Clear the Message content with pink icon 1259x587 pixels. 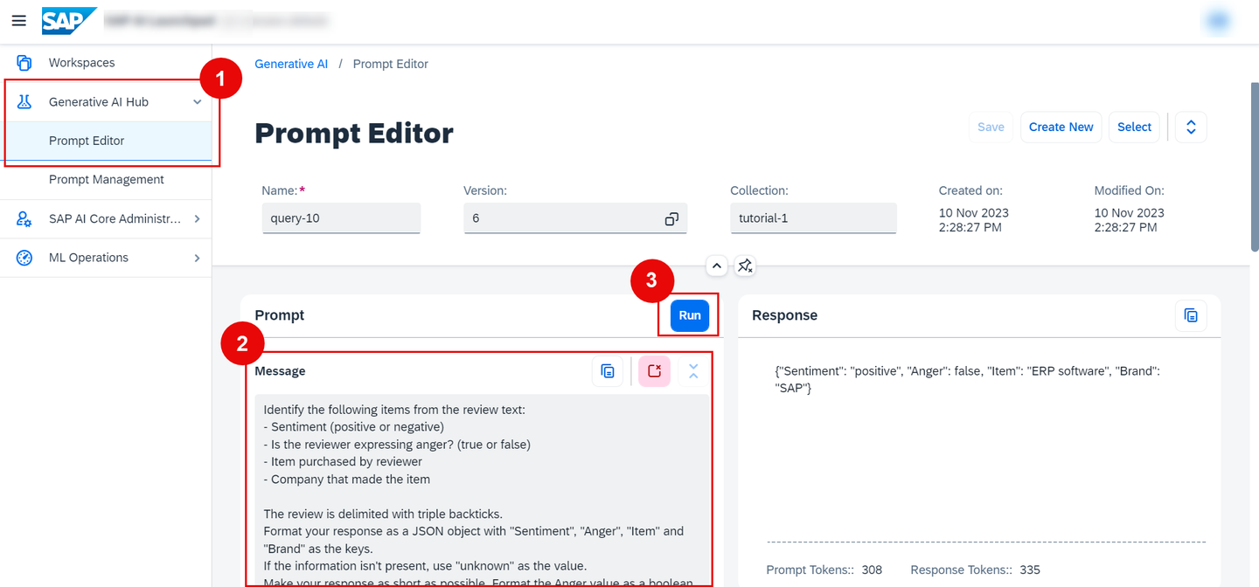[654, 371]
